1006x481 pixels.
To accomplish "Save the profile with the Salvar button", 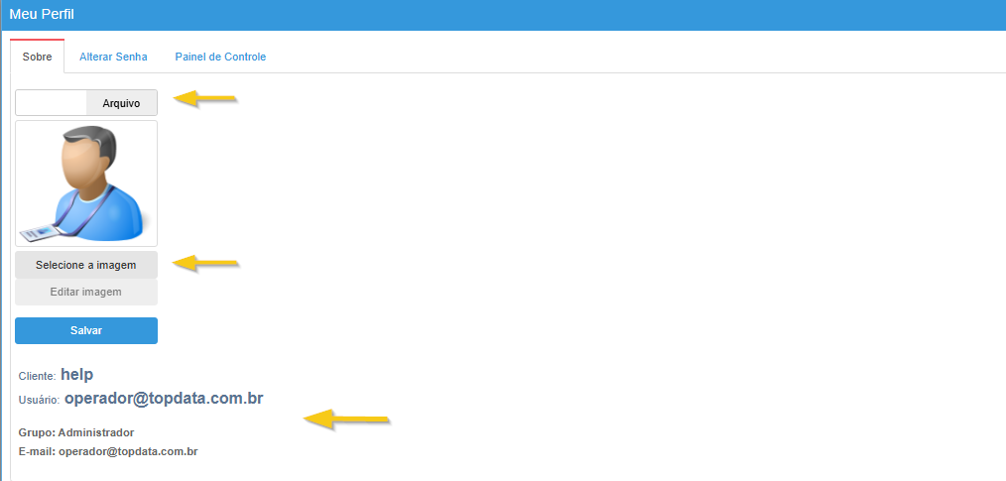I will click(86, 330).
